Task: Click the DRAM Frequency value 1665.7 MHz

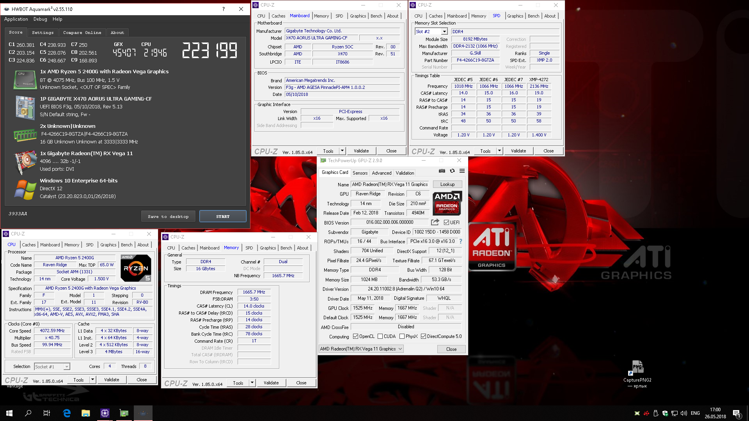Action: pos(254,292)
